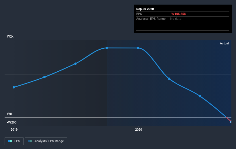Select the last blue EPS point before zero
The height and width of the screenshot is (149, 236).
click(x=200, y=96)
